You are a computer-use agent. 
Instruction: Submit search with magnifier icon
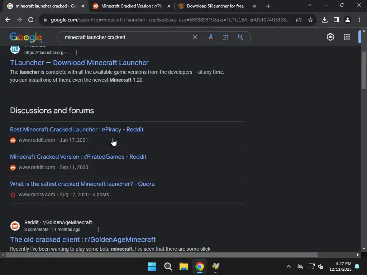[x=240, y=37]
